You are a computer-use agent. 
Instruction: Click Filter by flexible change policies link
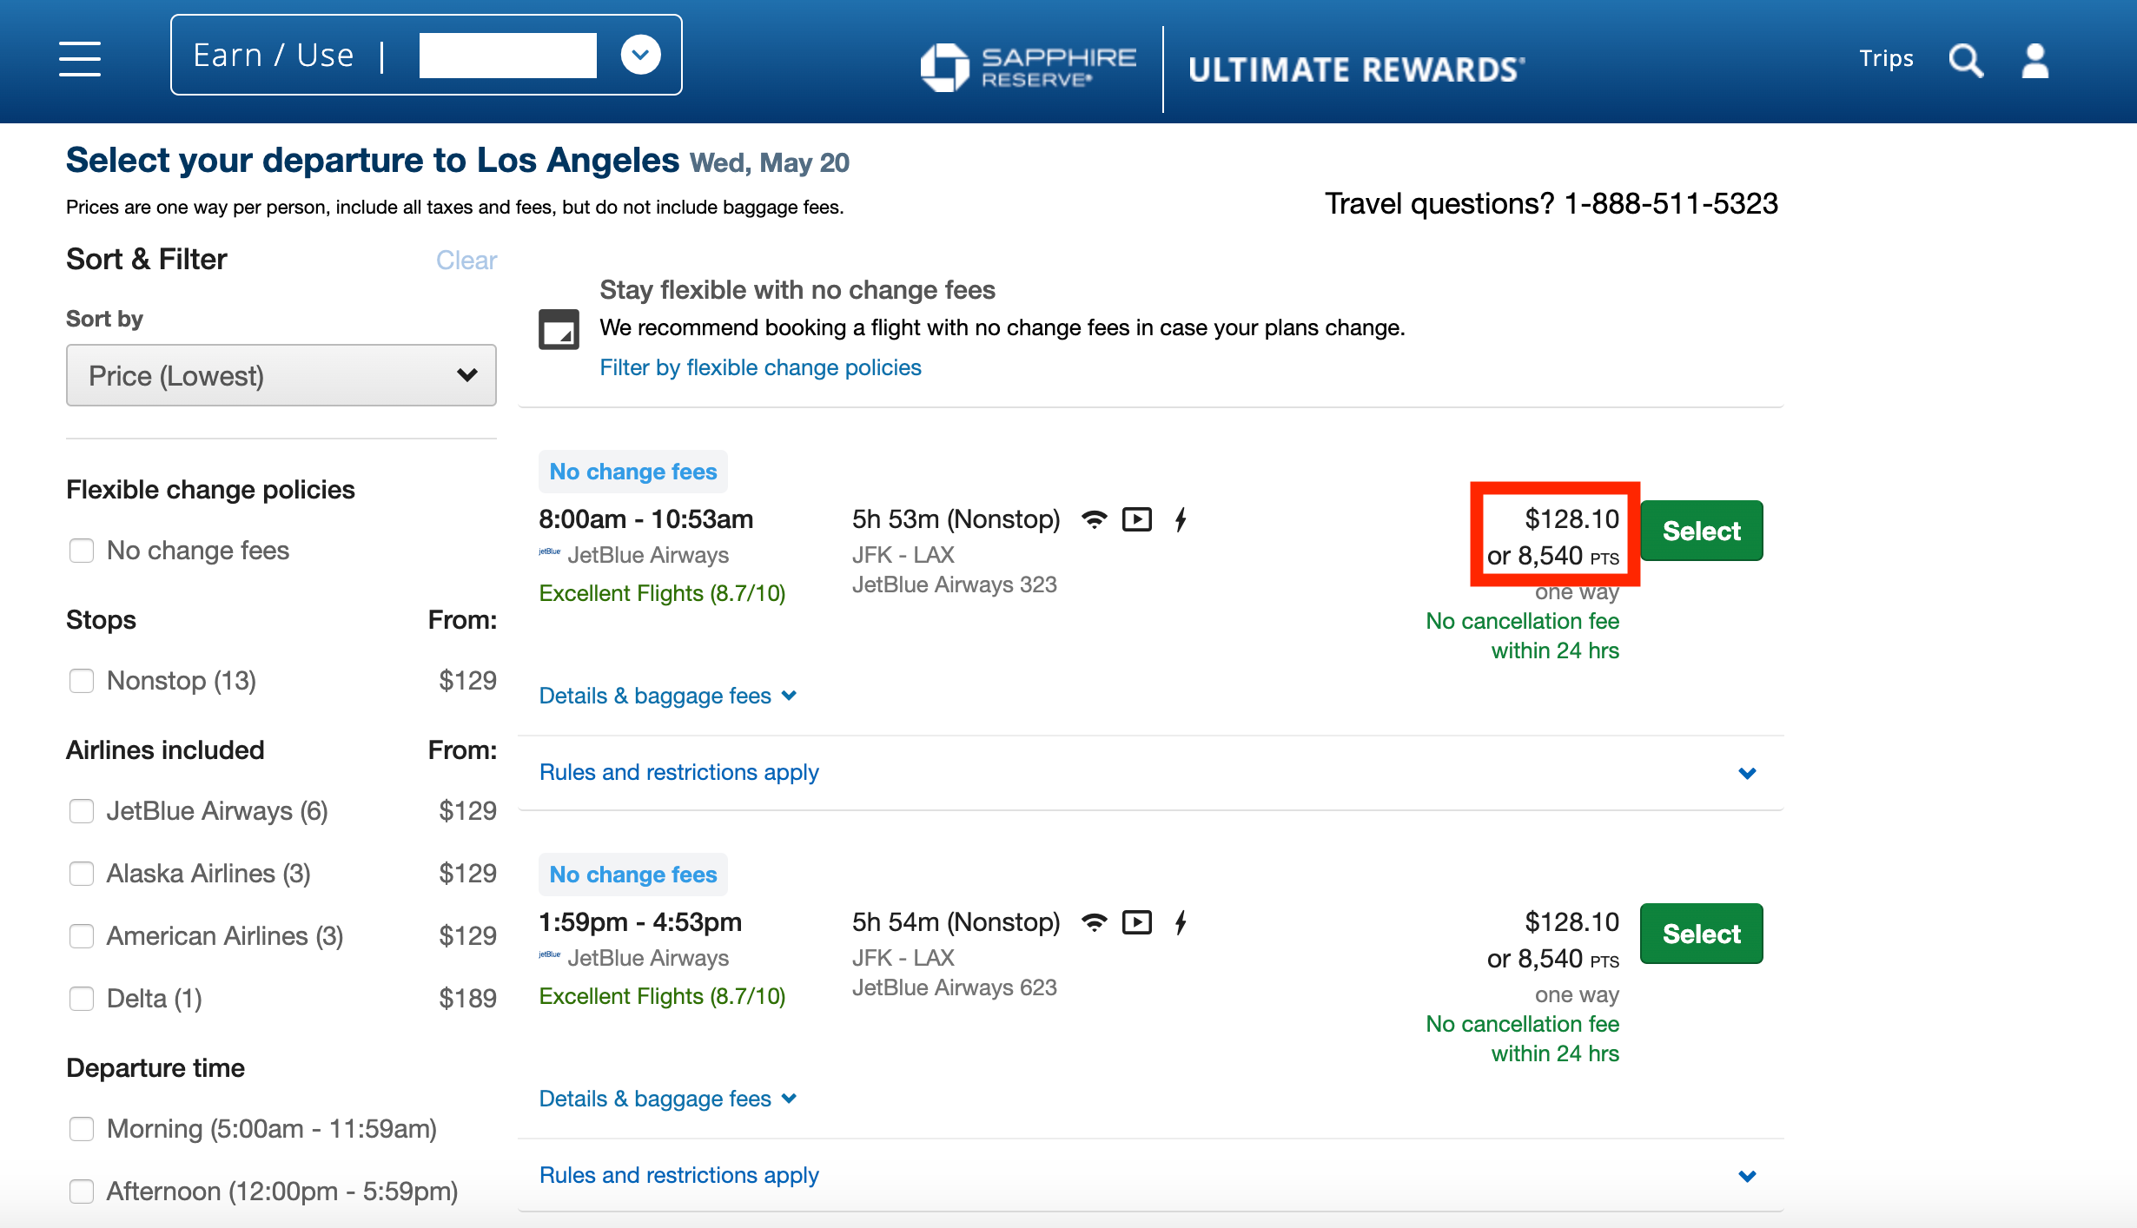[760, 367]
